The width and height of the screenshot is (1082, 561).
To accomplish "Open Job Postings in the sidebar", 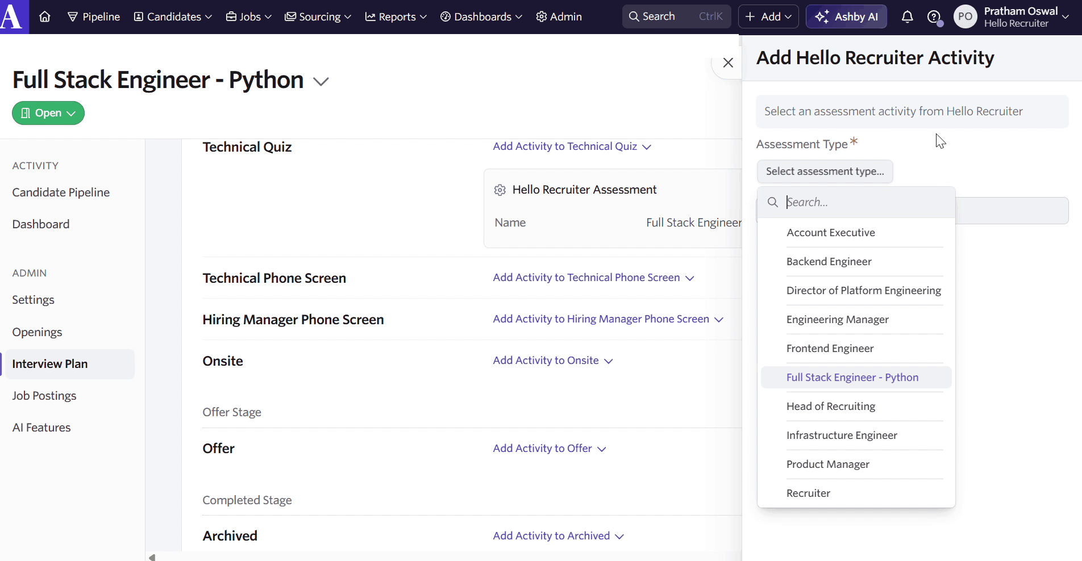I will click(44, 396).
